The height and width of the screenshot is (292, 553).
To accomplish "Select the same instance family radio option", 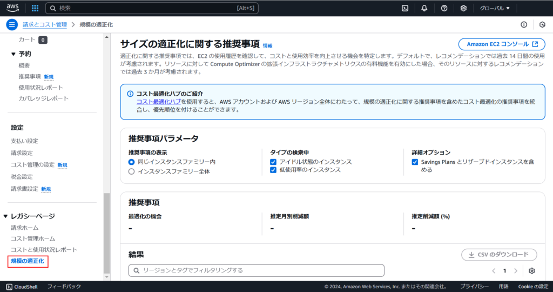I will [132, 162].
